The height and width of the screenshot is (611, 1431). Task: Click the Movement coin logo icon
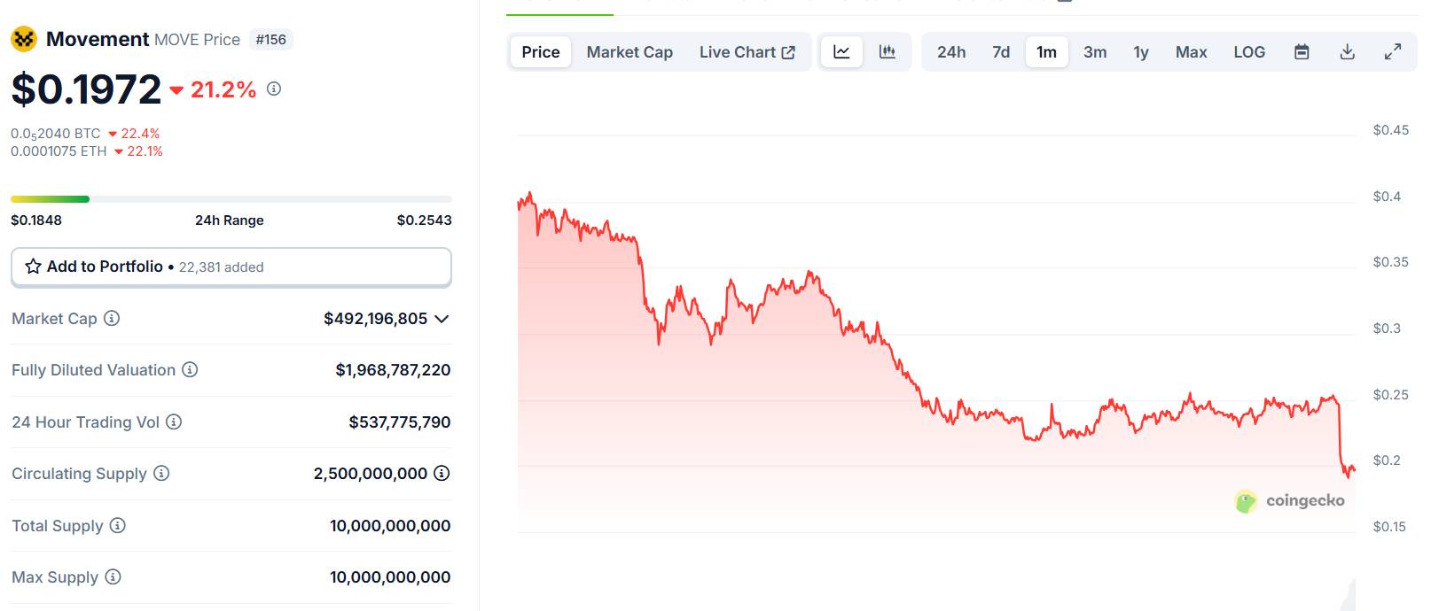click(x=24, y=39)
